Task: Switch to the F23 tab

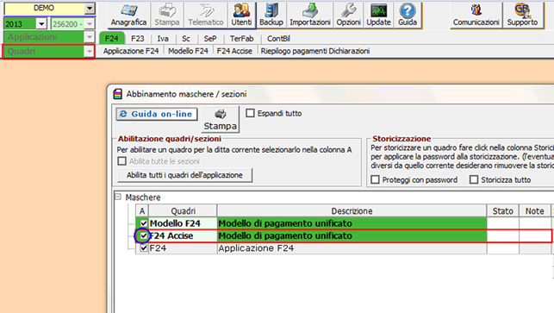Action: pyautogui.click(x=138, y=39)
